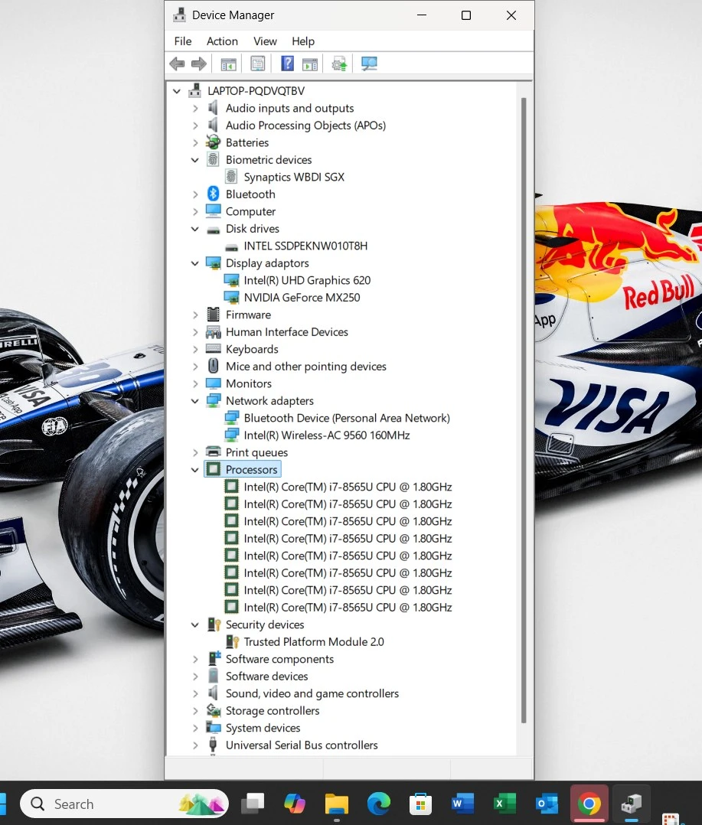702x825 pixels.
Task: Click Show/Hide Console Tree toolbar icon
Action: (x=228, y=64)
